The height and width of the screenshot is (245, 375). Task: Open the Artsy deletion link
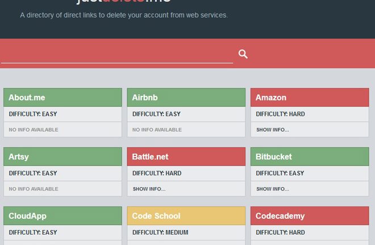(63, 157)
